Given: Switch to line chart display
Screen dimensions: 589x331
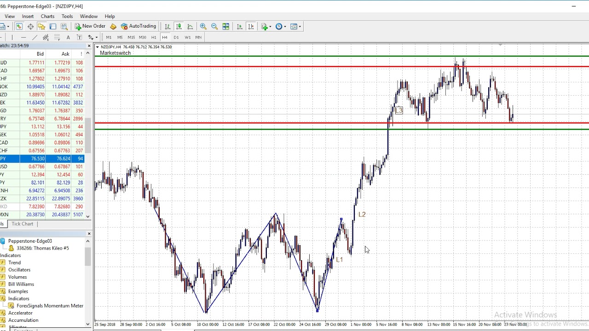Looking at the screenshot, I should coord(190,26).
